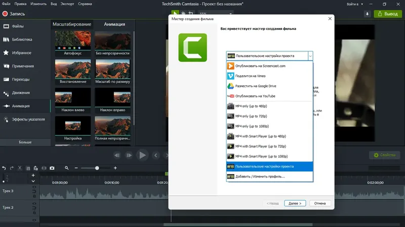Select the Настройка animation thumbnail
Viewport: 405px width, 227px height.
(x=73, y=128)
